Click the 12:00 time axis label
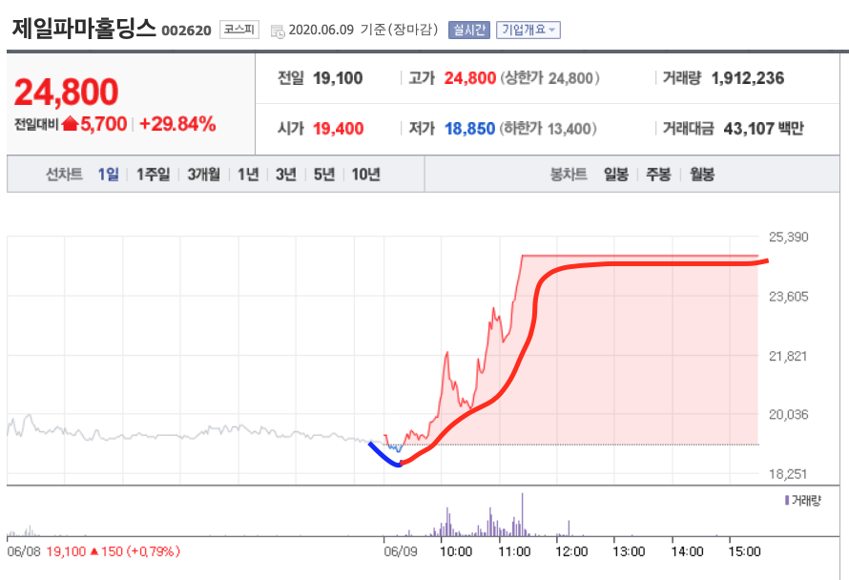The image size is (849, 580). [x=571, y=551]
